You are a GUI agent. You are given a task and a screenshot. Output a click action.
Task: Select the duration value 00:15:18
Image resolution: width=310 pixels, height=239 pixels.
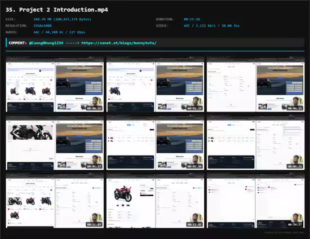(192, 19)
